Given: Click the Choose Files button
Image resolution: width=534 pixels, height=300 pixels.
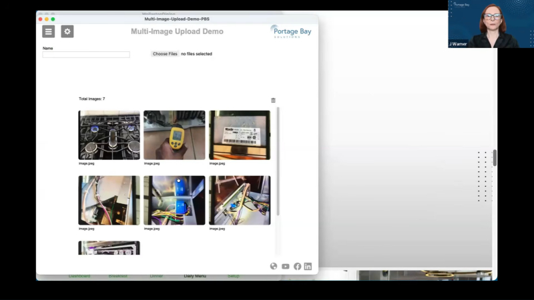Looking at the screenshot, I should [x=165, y=54].
